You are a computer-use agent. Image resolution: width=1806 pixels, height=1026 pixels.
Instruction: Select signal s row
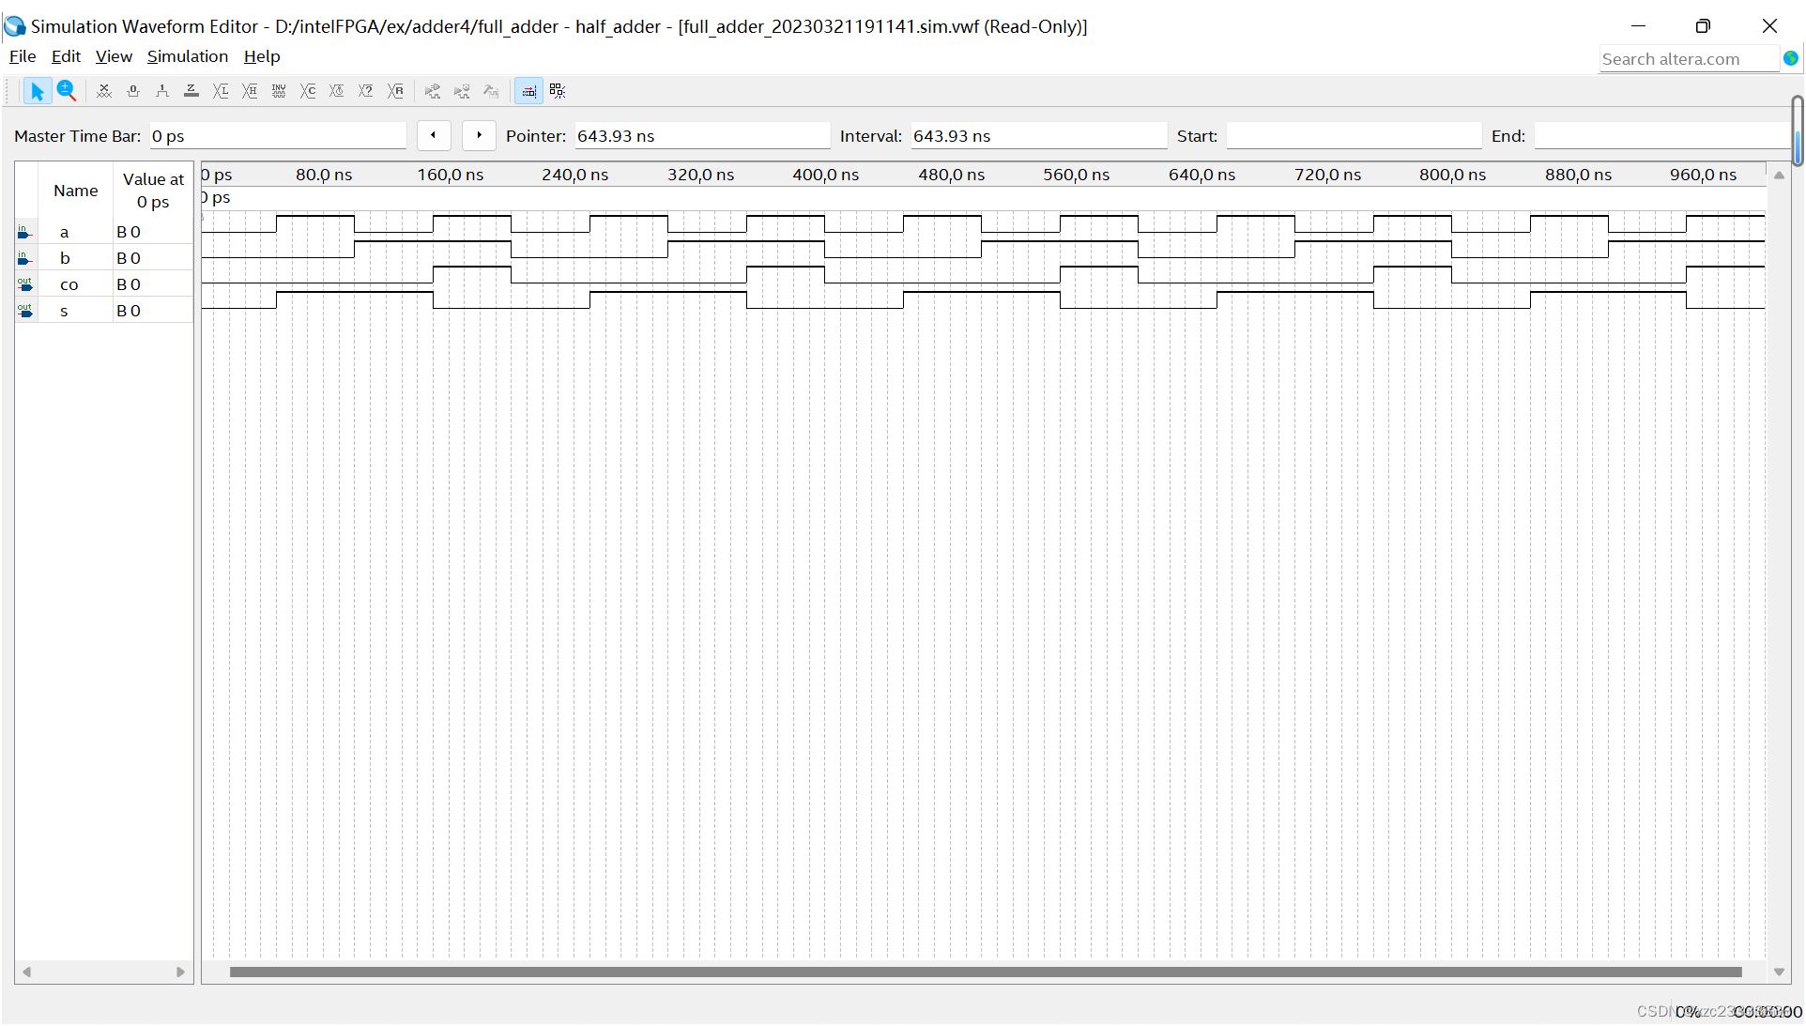[104, 311]
